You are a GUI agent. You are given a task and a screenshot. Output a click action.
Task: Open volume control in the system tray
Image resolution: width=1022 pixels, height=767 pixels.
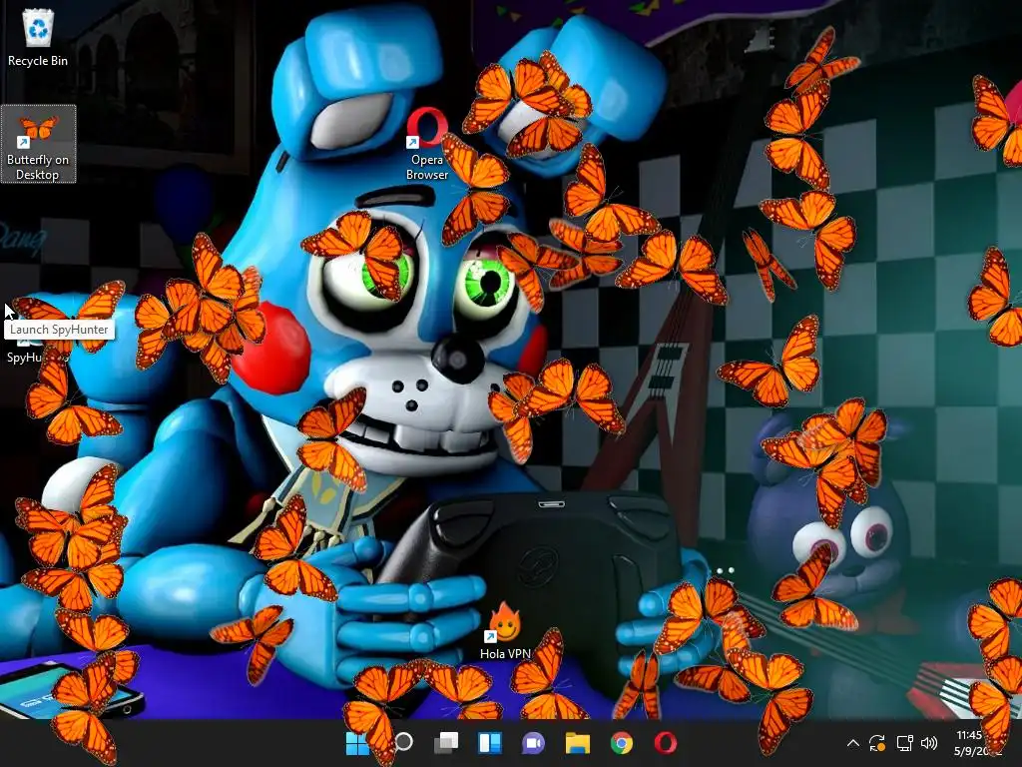tap(929, 743)
